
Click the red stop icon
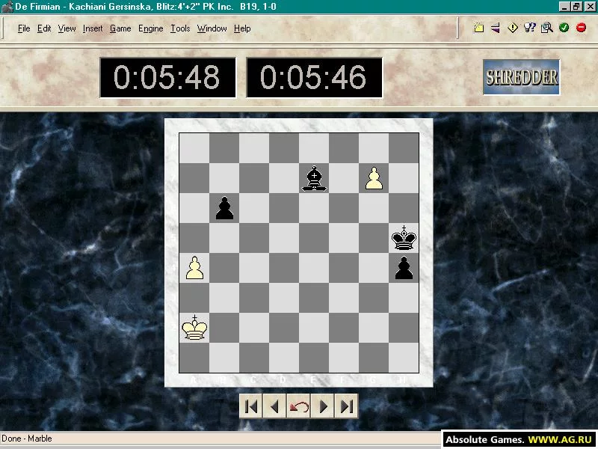point(582,28)
